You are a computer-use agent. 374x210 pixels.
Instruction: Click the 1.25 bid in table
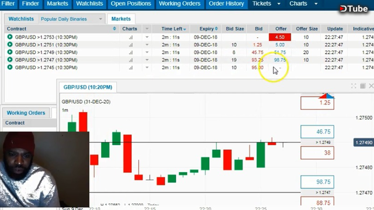tap(258, 45)
